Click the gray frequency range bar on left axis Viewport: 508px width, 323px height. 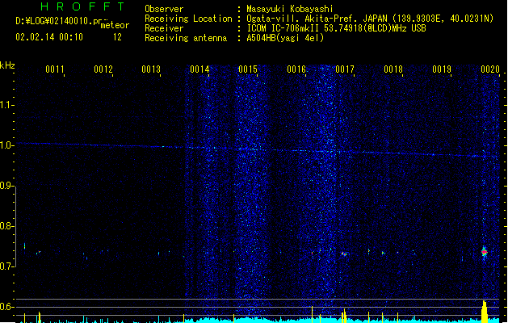coord(15,227)
